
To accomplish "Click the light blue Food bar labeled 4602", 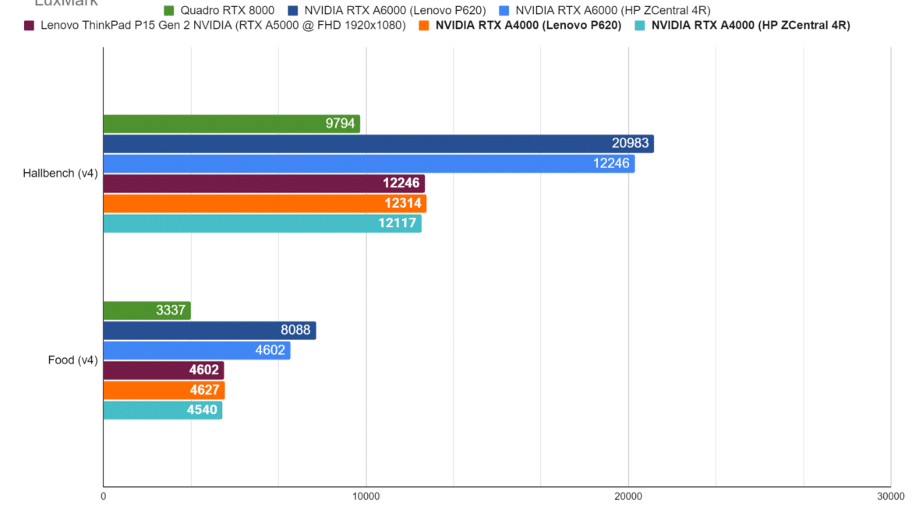I will point(197,350).
